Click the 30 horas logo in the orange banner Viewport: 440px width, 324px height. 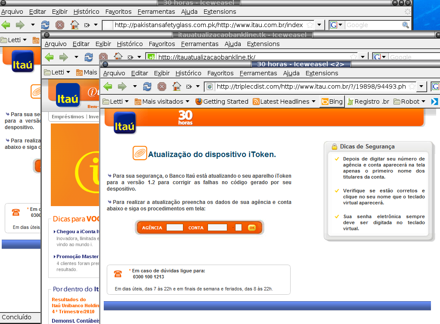186,117
